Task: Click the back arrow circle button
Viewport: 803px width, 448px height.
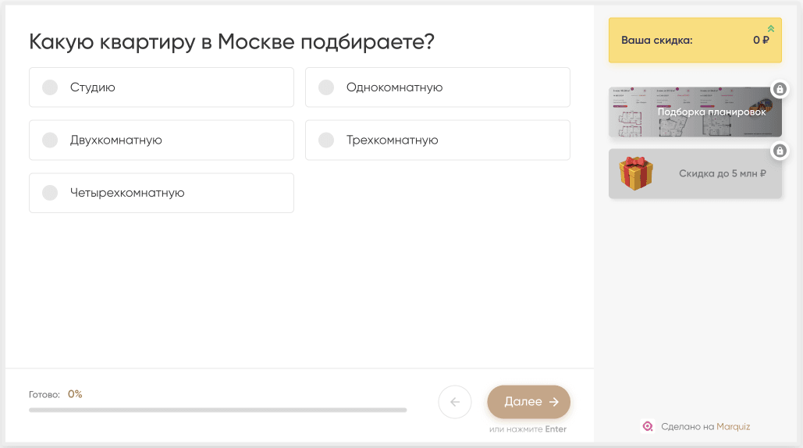Action: [455, 403]
